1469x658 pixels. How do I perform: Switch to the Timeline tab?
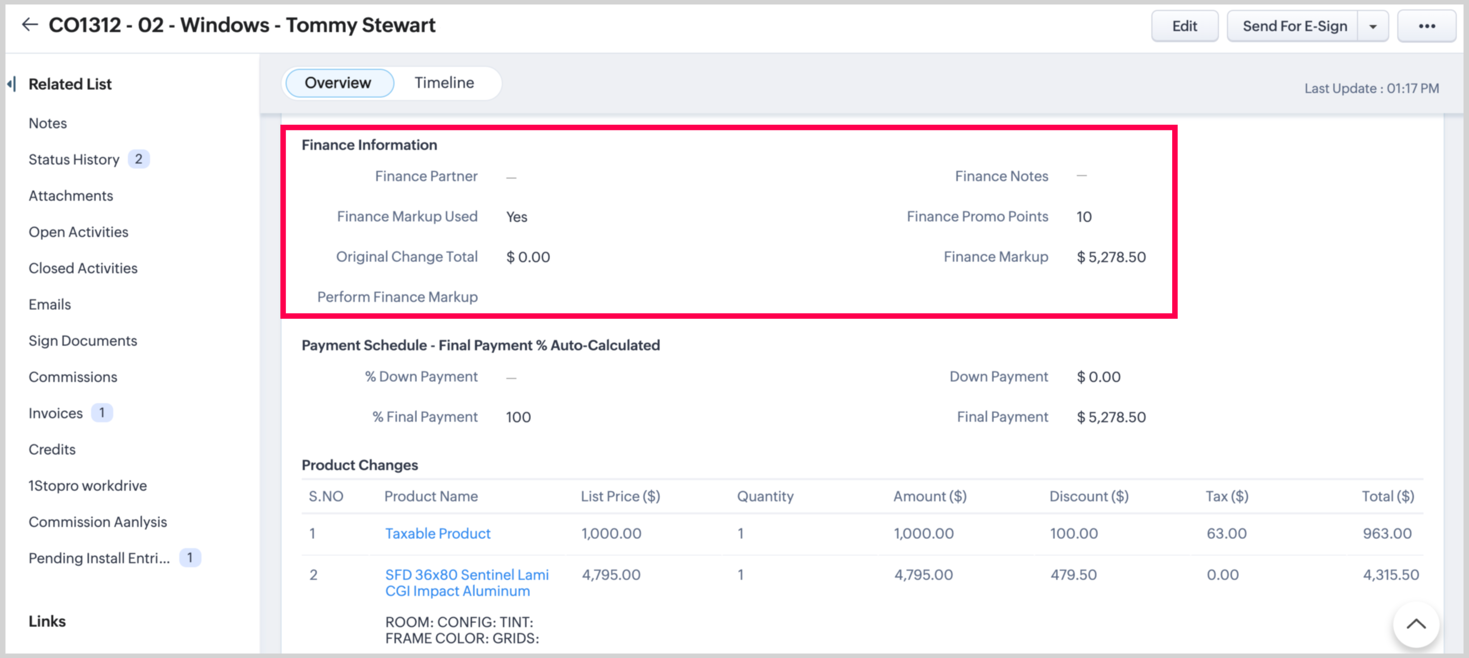tap(443, 83)
